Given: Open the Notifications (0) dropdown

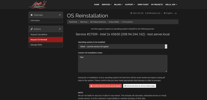Looking at the screenshot, I should [153, 13].
